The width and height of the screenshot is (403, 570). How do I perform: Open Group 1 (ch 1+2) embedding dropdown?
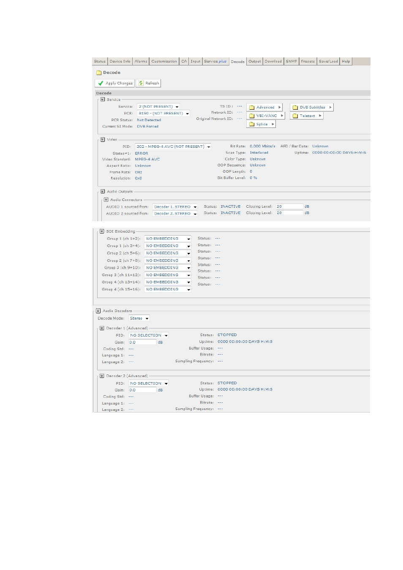[168, 239]
